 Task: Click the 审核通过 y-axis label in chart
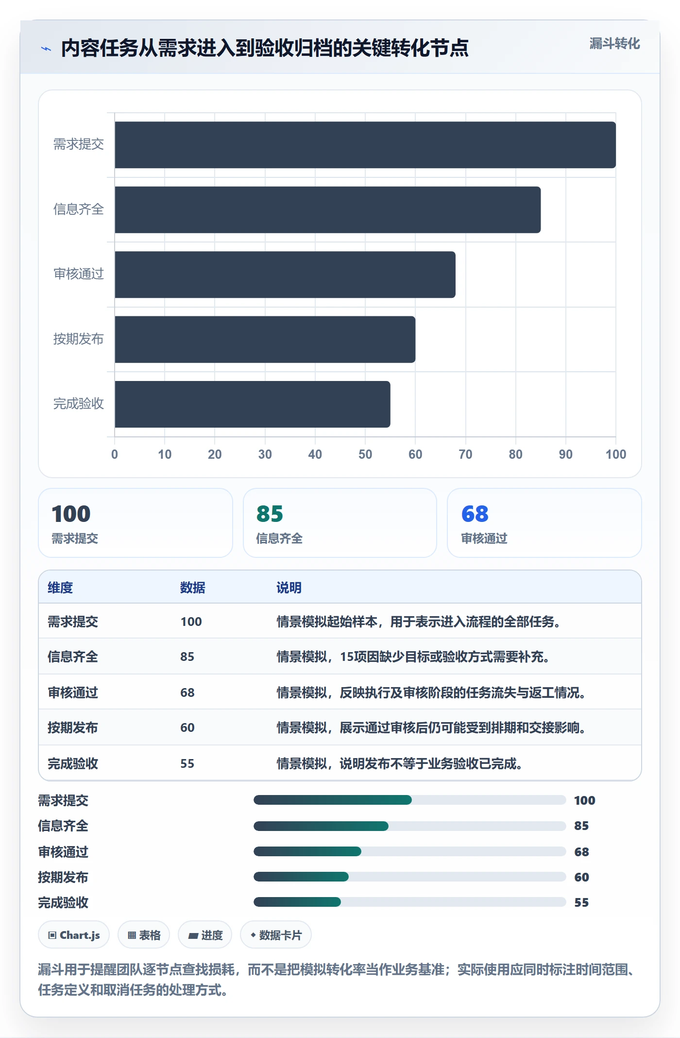tap(79, 274)
